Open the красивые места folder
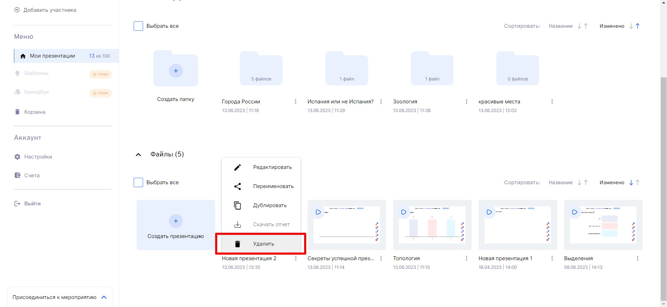The height and width of the screenshot is (307, 667). pos(518,69)
